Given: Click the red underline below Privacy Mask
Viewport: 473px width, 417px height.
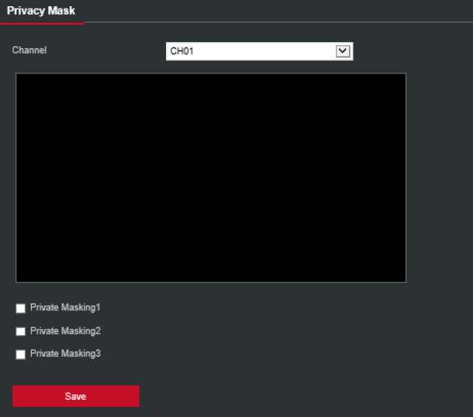Looking at the screenshot, I should pyautogui.click(x=41, y=23).
